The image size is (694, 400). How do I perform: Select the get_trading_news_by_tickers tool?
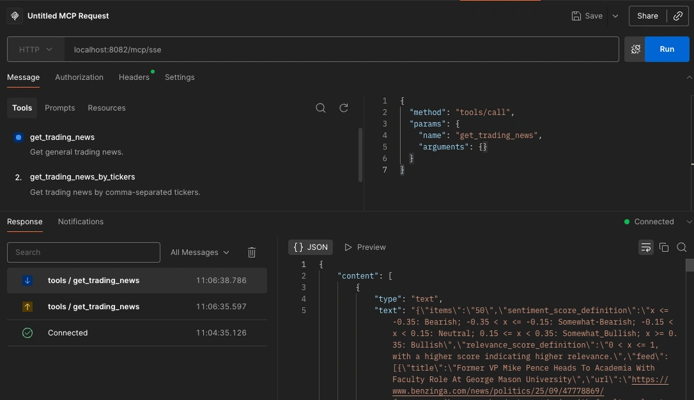[82, 177]
